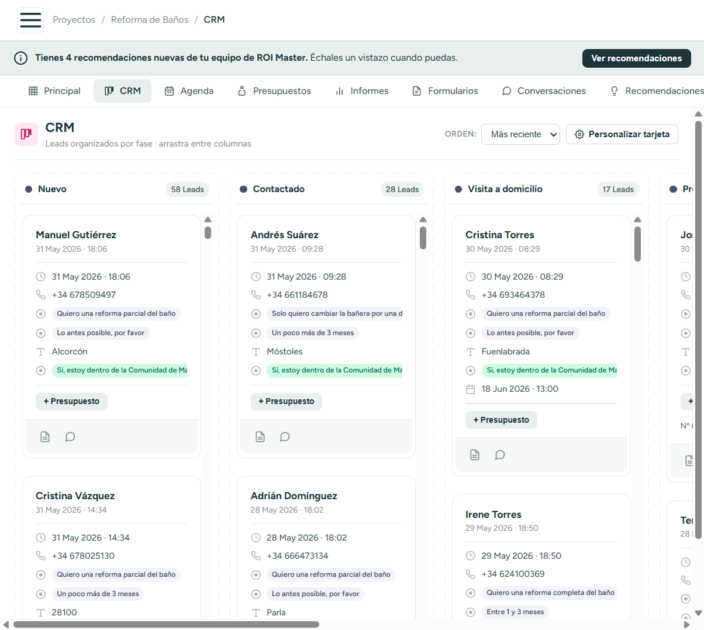Click the info icon in the recommendations banner
This screenshot has width=704, height=630.
(20, 58)
